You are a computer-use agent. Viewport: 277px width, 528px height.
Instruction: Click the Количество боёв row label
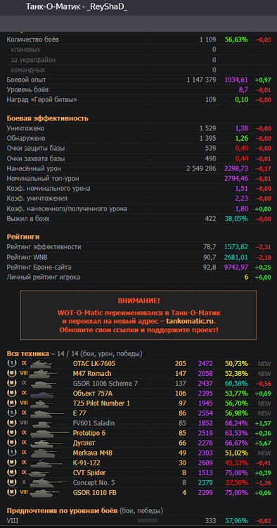coord(33,39)
